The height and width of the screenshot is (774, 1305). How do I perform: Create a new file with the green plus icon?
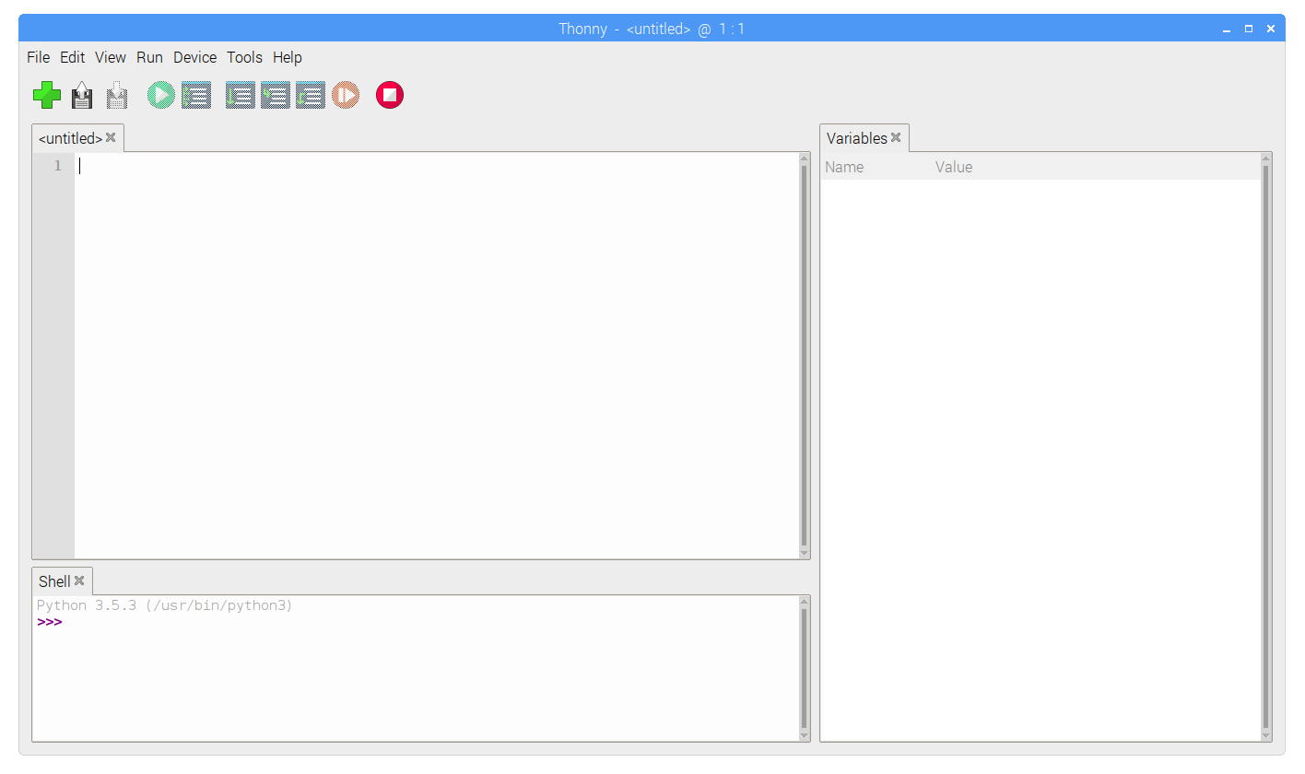coord(47,95)
